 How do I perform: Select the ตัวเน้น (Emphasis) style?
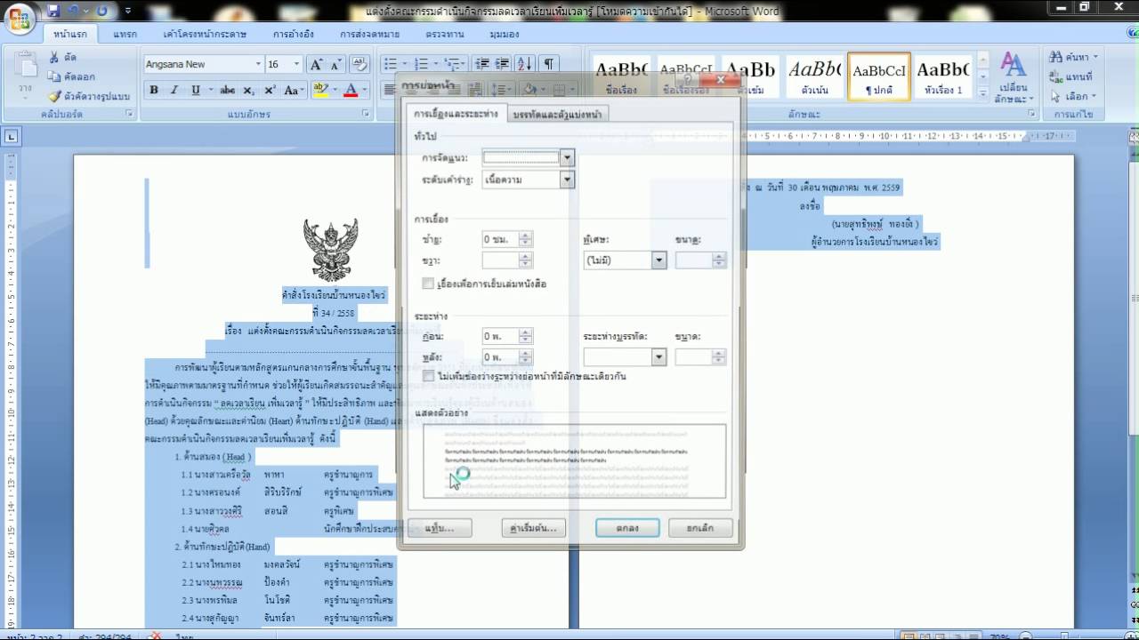pos(814,76)
